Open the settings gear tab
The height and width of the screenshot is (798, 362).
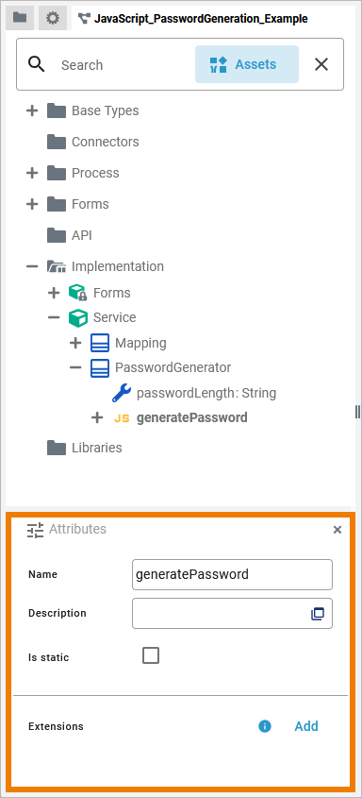click(52, 18)
